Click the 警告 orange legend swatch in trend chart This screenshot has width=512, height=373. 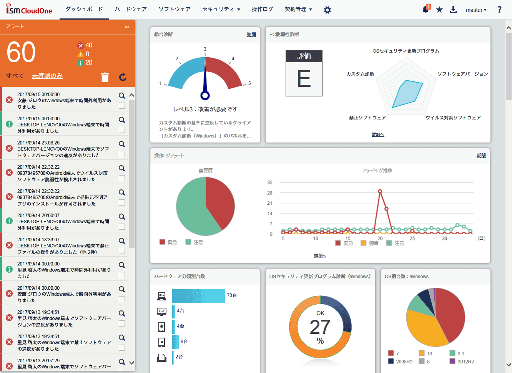(x=363, y=243)
